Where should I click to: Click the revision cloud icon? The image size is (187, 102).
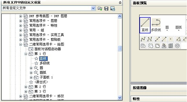click(151, 46)
